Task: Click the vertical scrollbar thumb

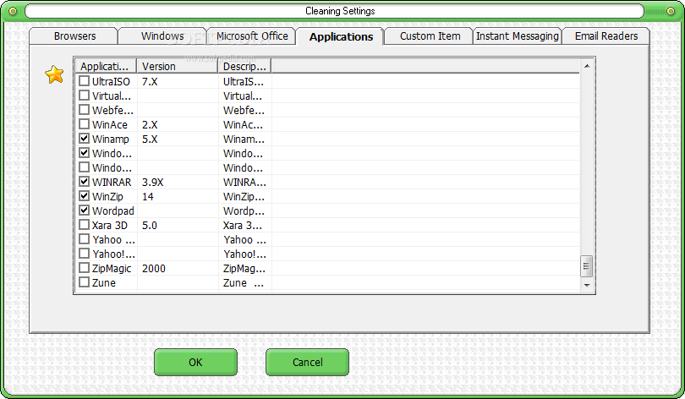Action: pos(587,266)
